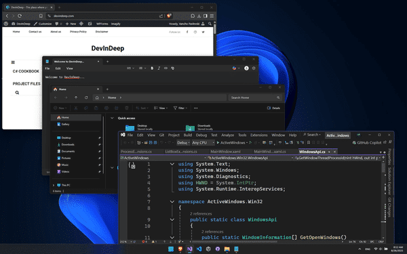Open the View menu in Notepad
This screenshot has height=254, width=407.
tap(70, 68)
